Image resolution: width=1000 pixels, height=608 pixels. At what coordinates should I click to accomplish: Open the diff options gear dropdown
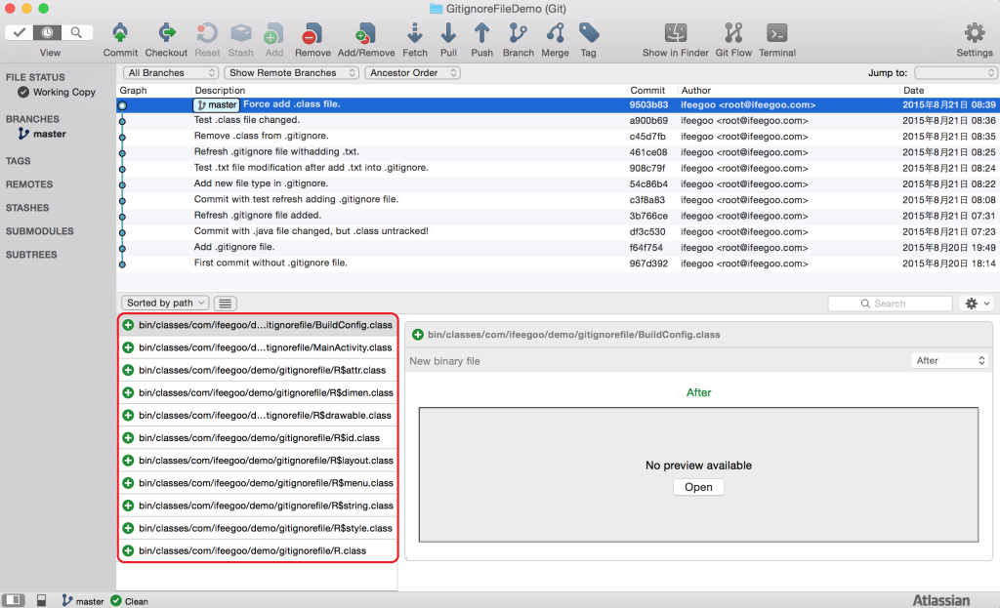[977, 304]
